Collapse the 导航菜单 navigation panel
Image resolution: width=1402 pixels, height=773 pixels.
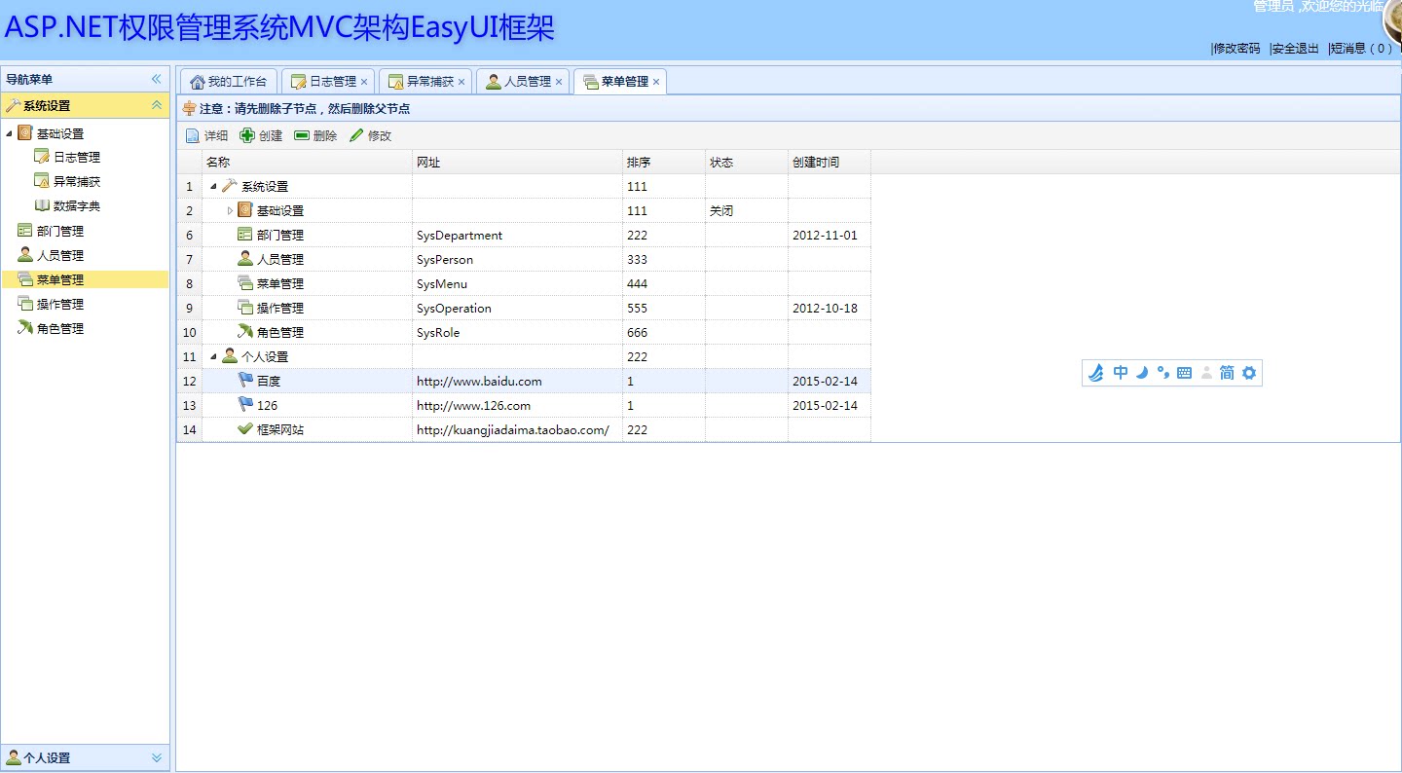[x=156, y=79]
